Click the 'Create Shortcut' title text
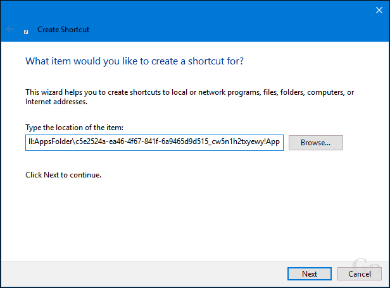 pos(63,30)
